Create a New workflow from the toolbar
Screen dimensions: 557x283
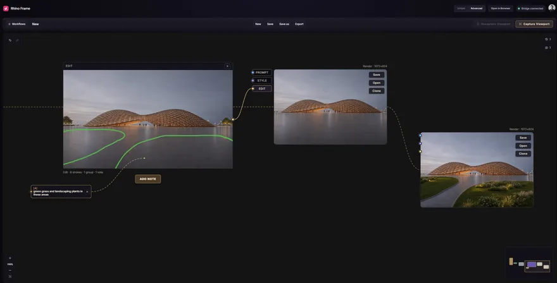(258, 24)
